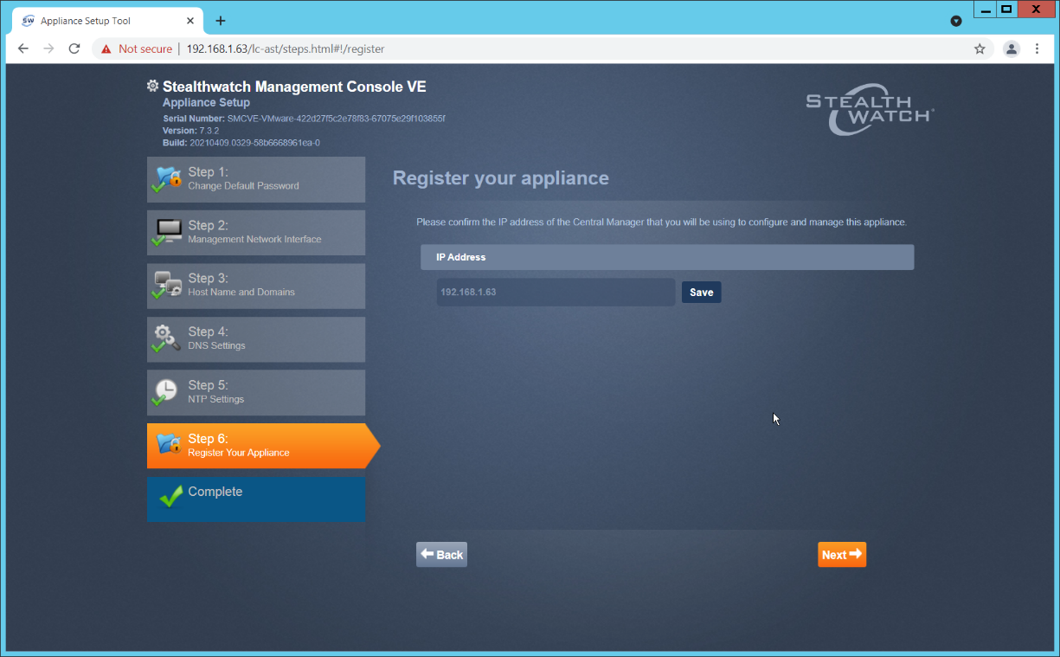Go to Step 2 Management Network Interface
Screen dimensions: 1060x657
tap(256, 233)
